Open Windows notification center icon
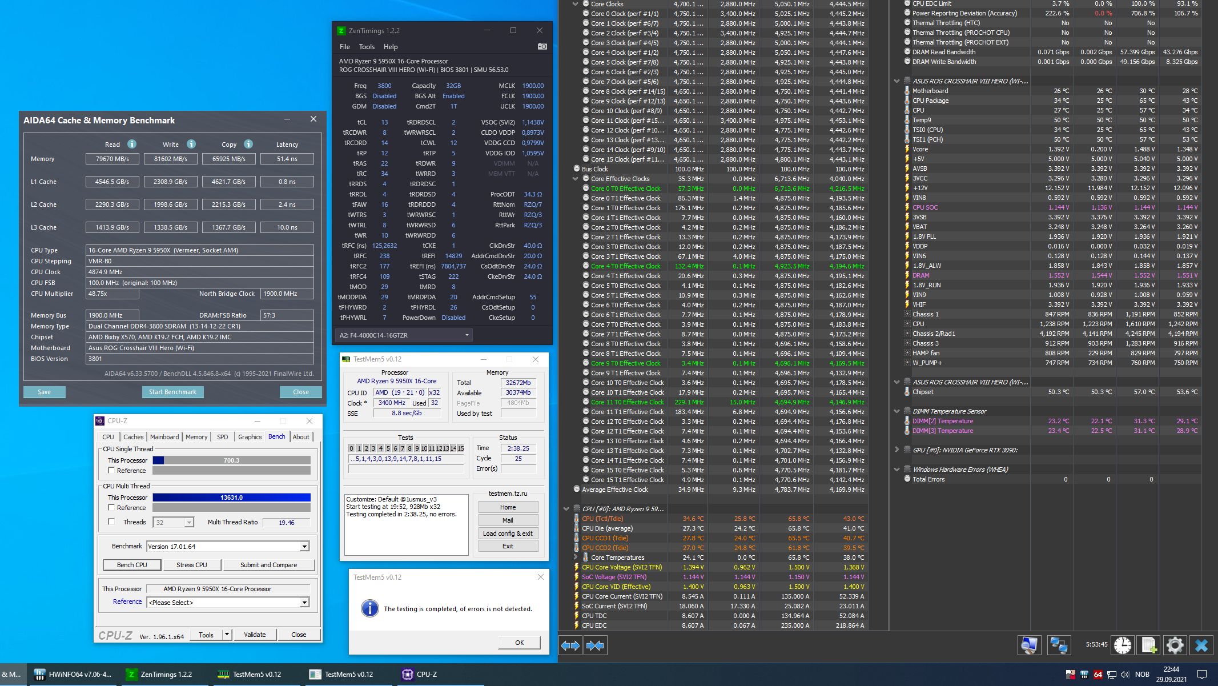This screenshot has height=686, width=1218. [1201, 675]
